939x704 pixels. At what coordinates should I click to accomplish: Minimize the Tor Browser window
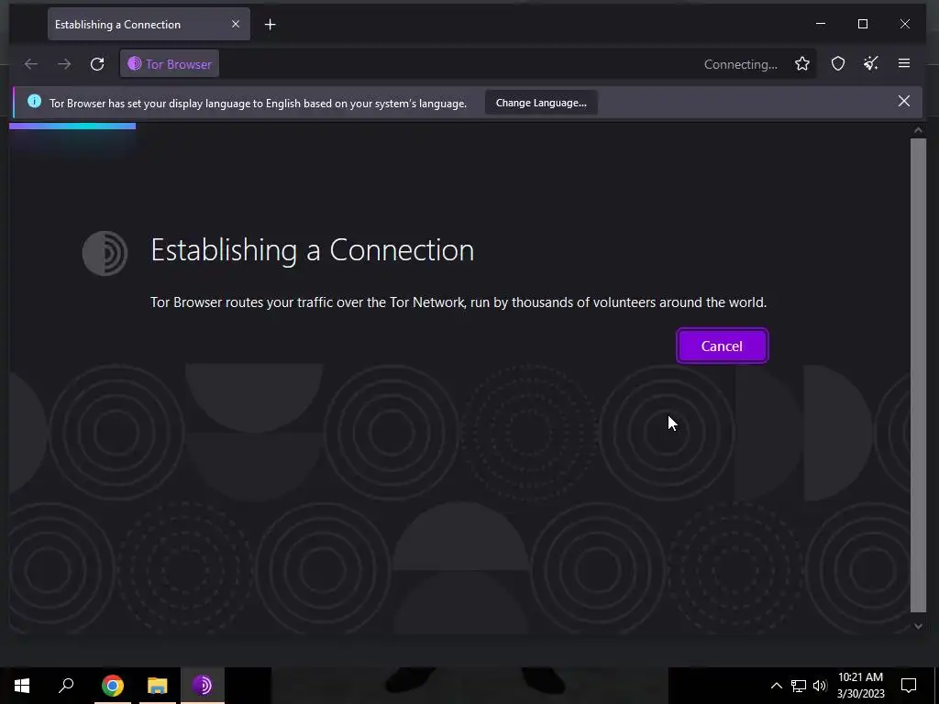pos(821,24)
